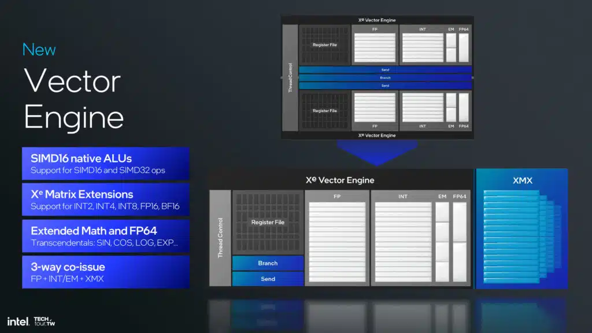The width and height of the screenshot is (592, 333).
Task: Click the bottom-row FP64 label in small diagram
Action: 464,126
